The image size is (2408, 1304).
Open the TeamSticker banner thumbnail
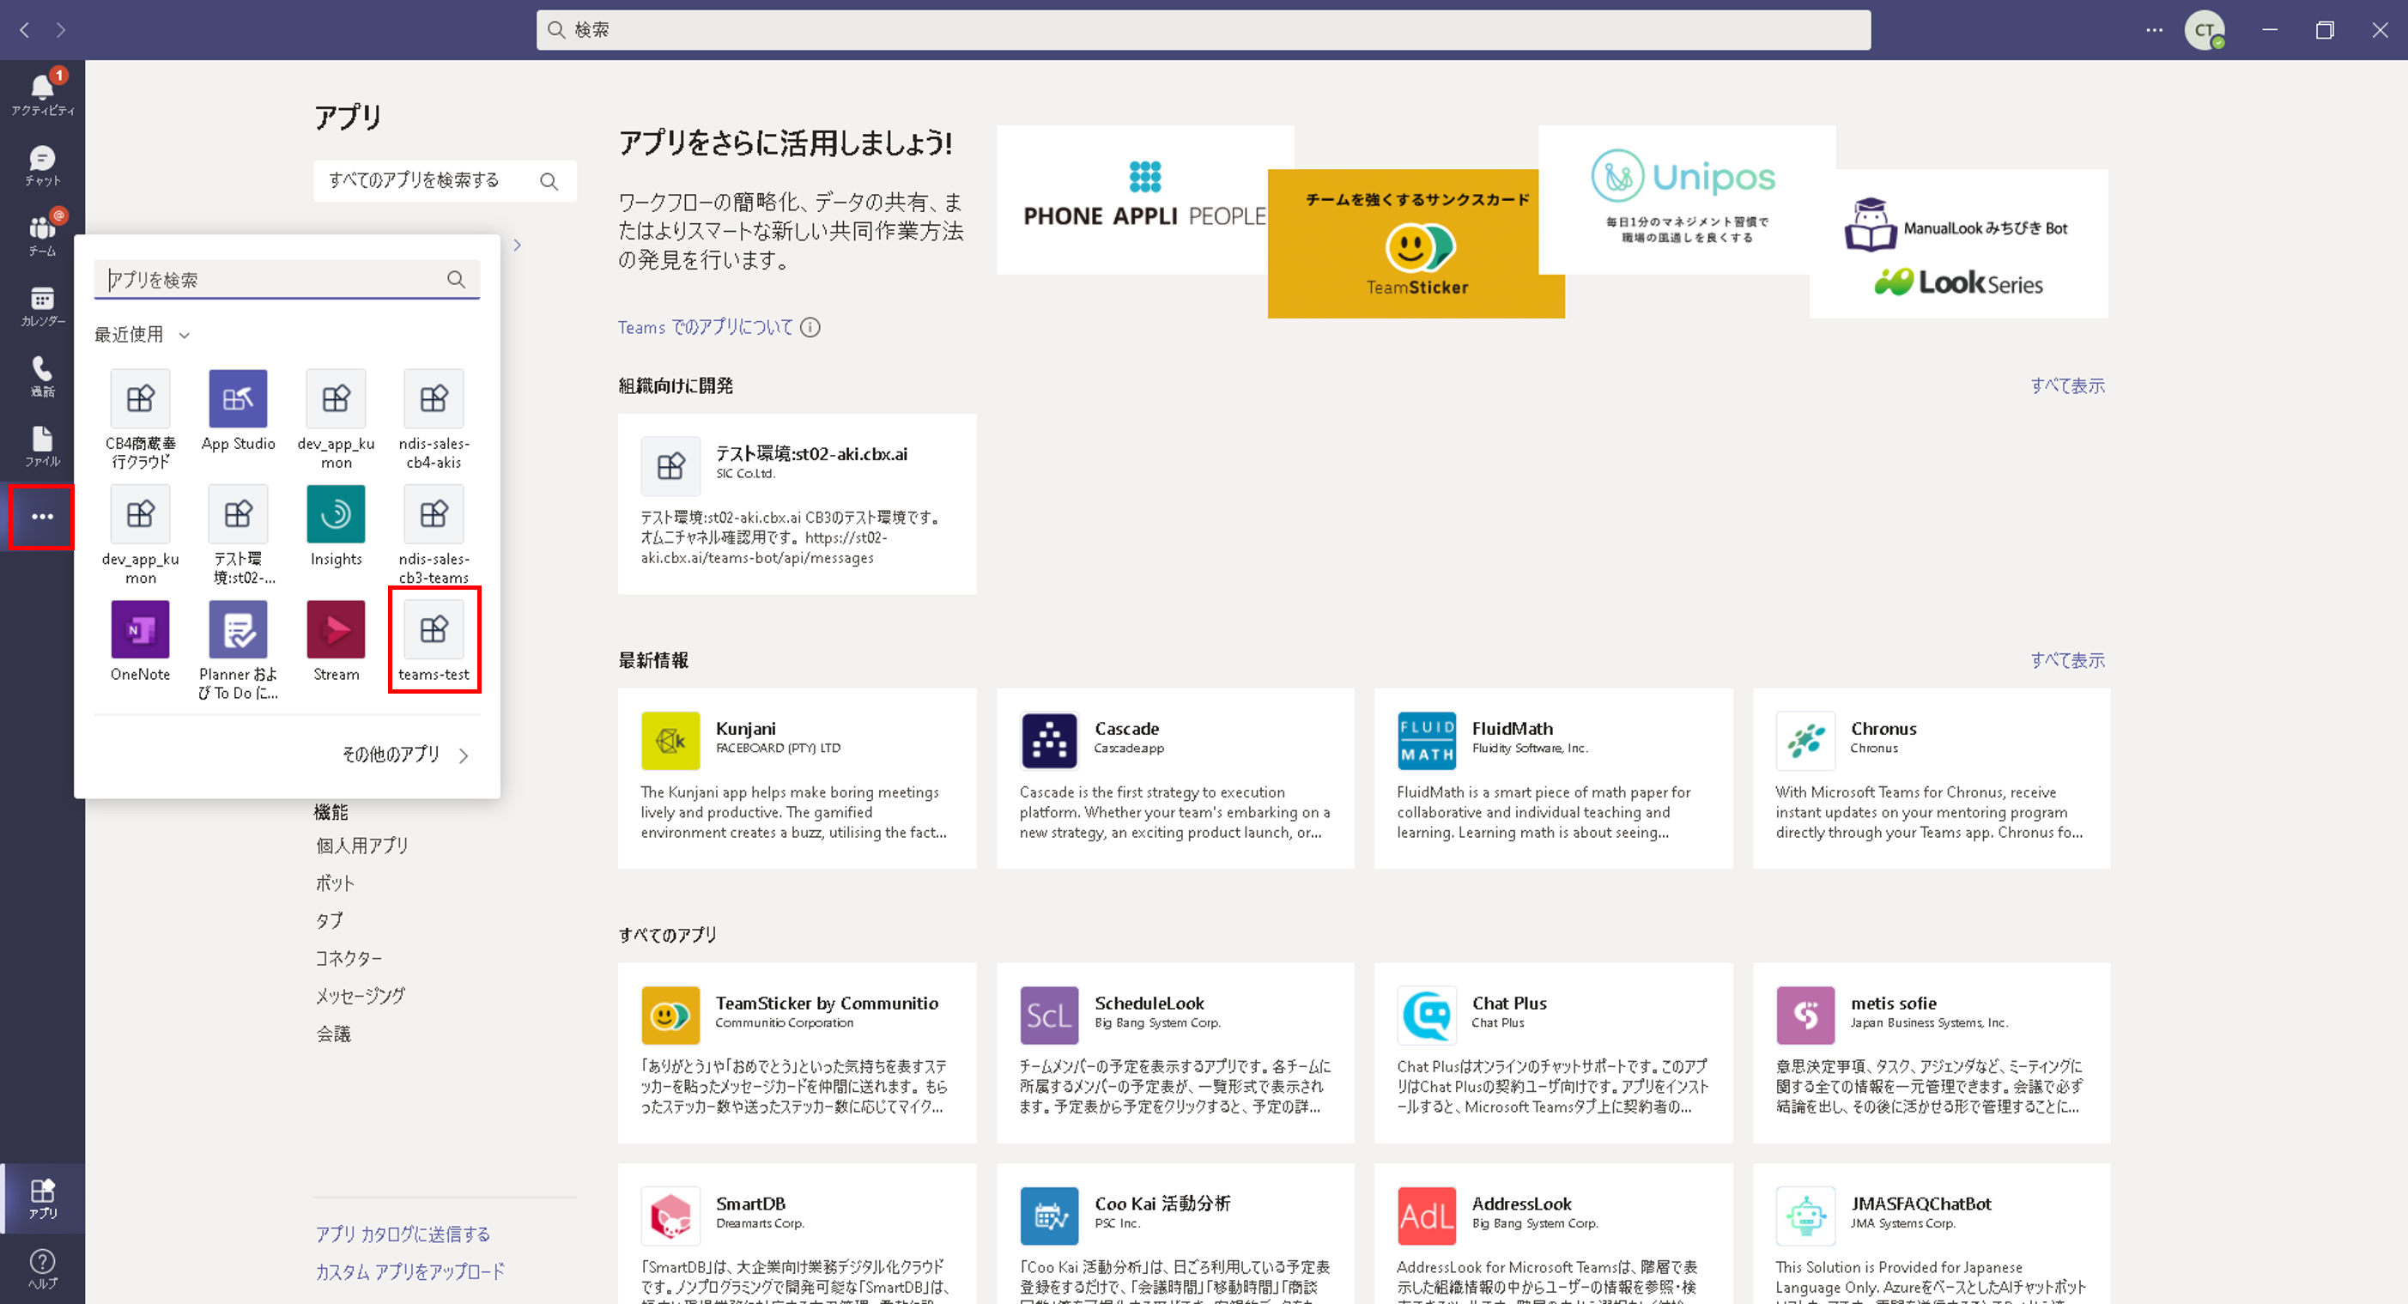[1416, 244]
